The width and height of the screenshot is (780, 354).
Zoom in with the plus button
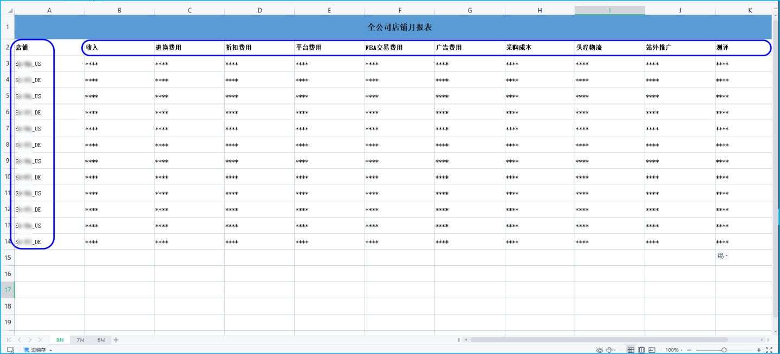pos(759,350)
